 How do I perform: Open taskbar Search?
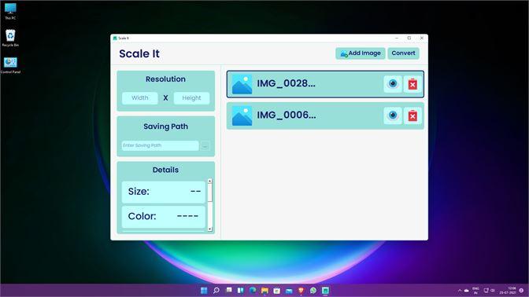click(x=216, y=291)
